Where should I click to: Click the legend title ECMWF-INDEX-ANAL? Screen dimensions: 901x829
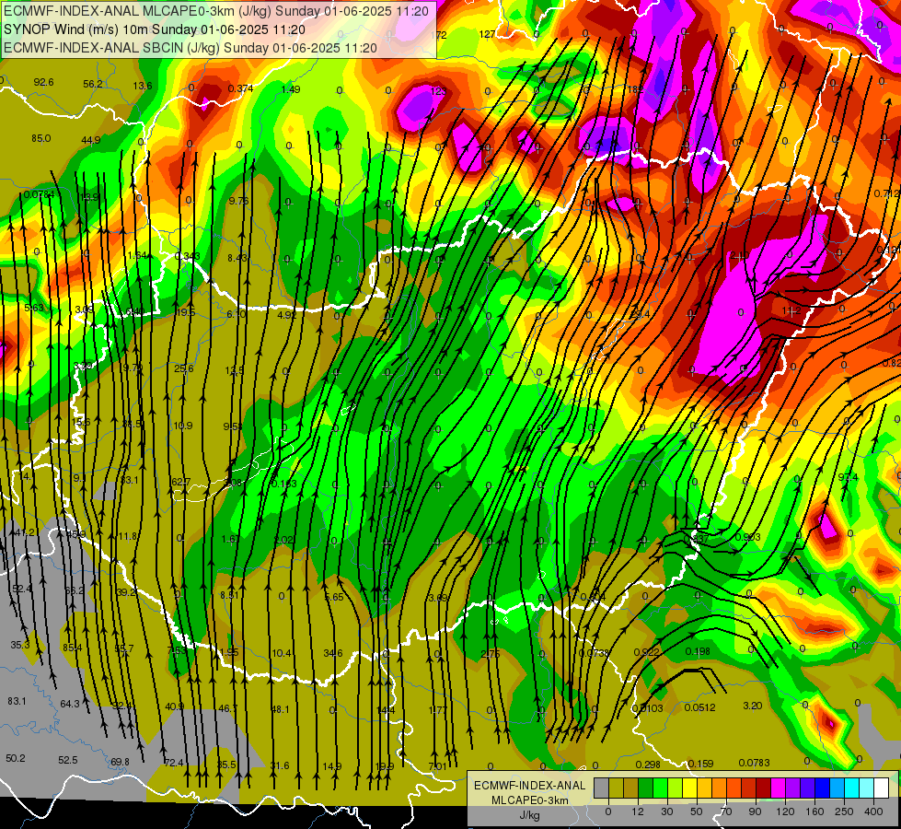(x=529, y=786)
